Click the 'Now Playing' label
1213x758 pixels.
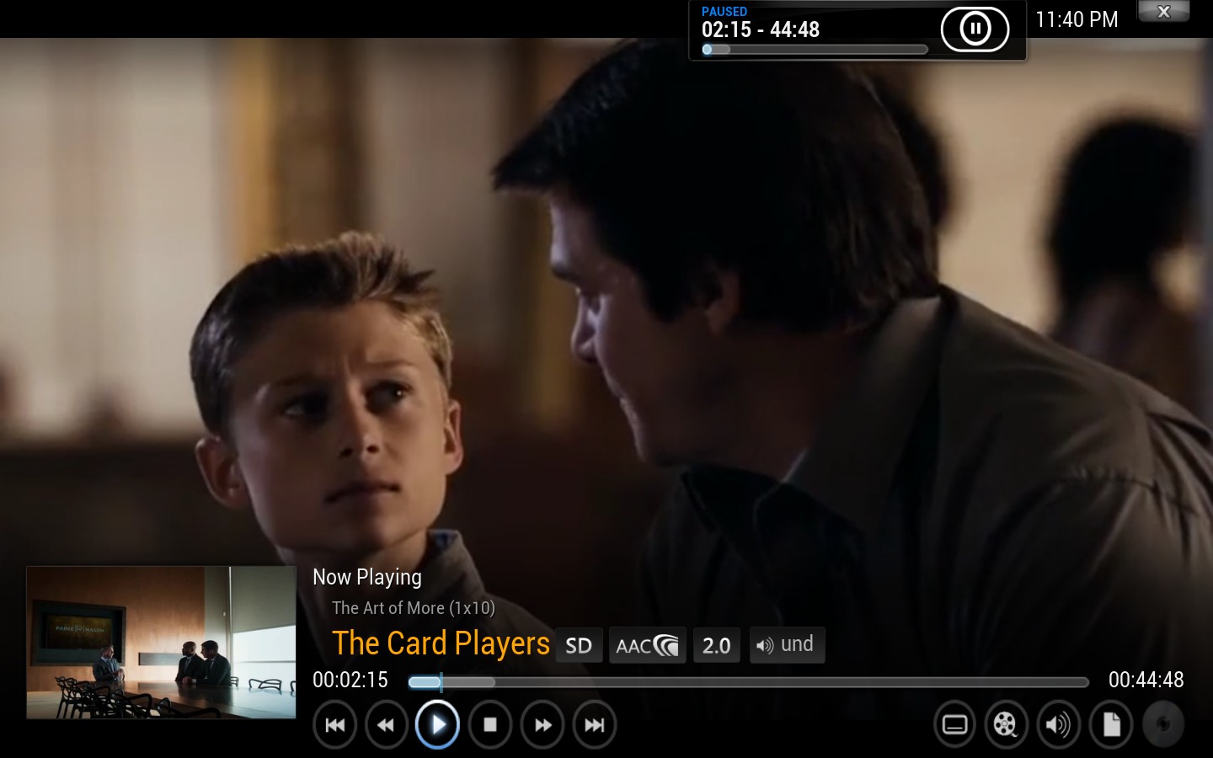coord(367,577)
